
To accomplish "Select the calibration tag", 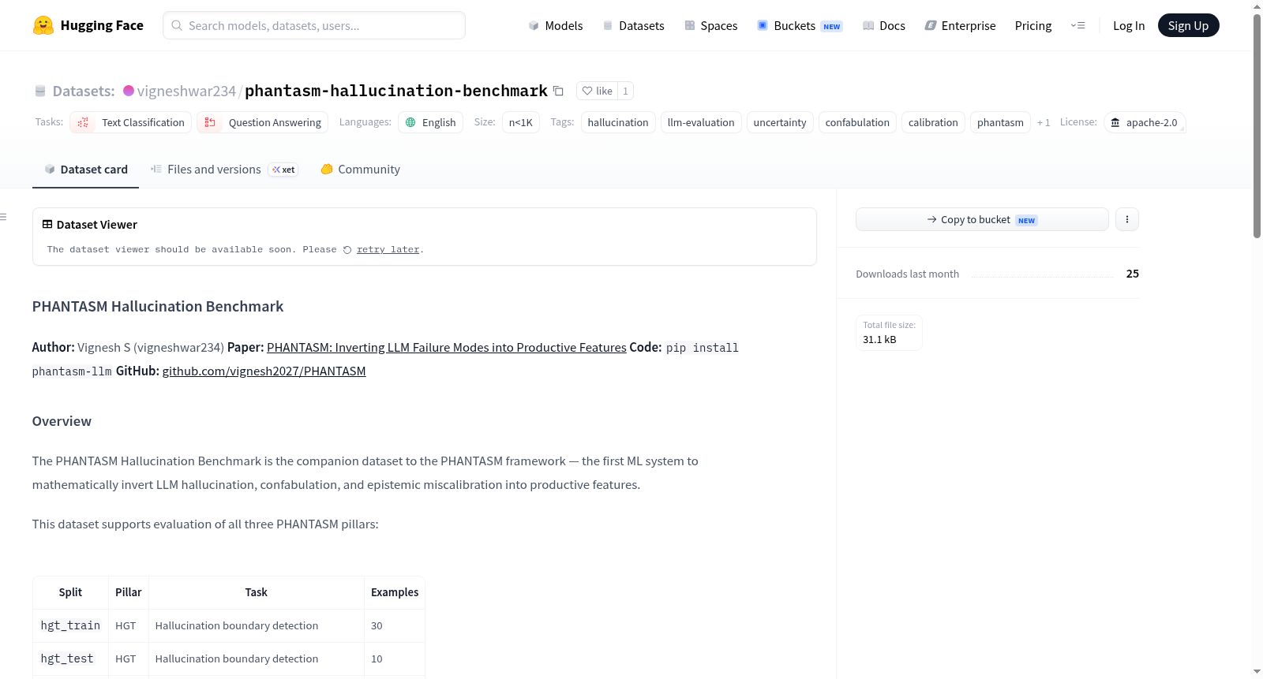I will (933, 122).
